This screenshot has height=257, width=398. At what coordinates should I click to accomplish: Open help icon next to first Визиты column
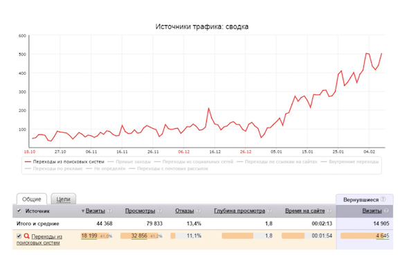(109, 211)
